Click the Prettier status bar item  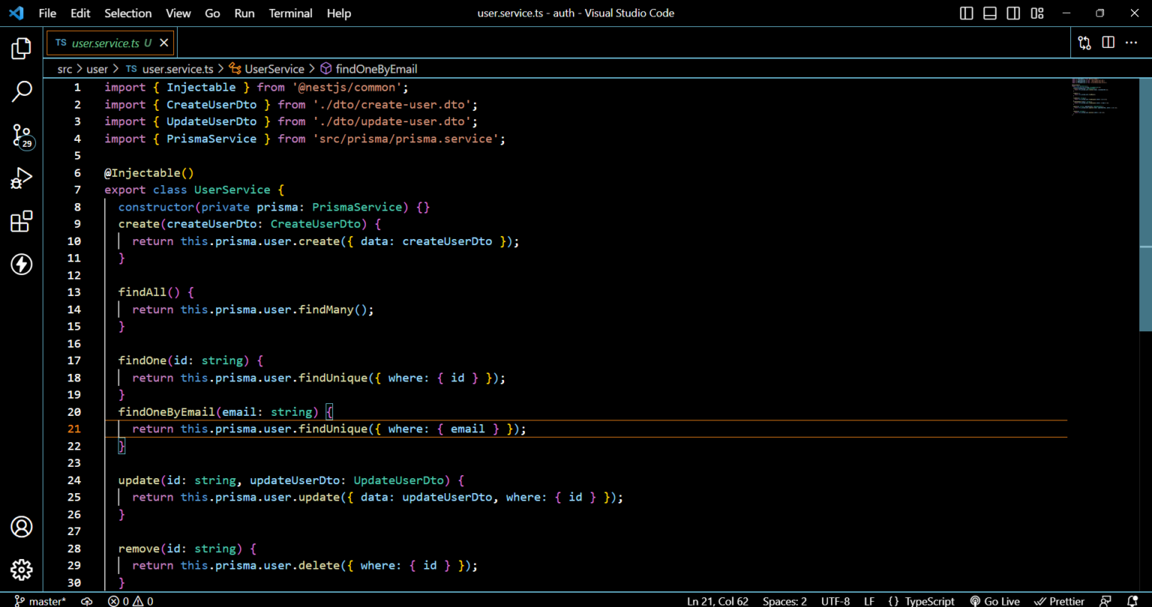point(1060,600)
